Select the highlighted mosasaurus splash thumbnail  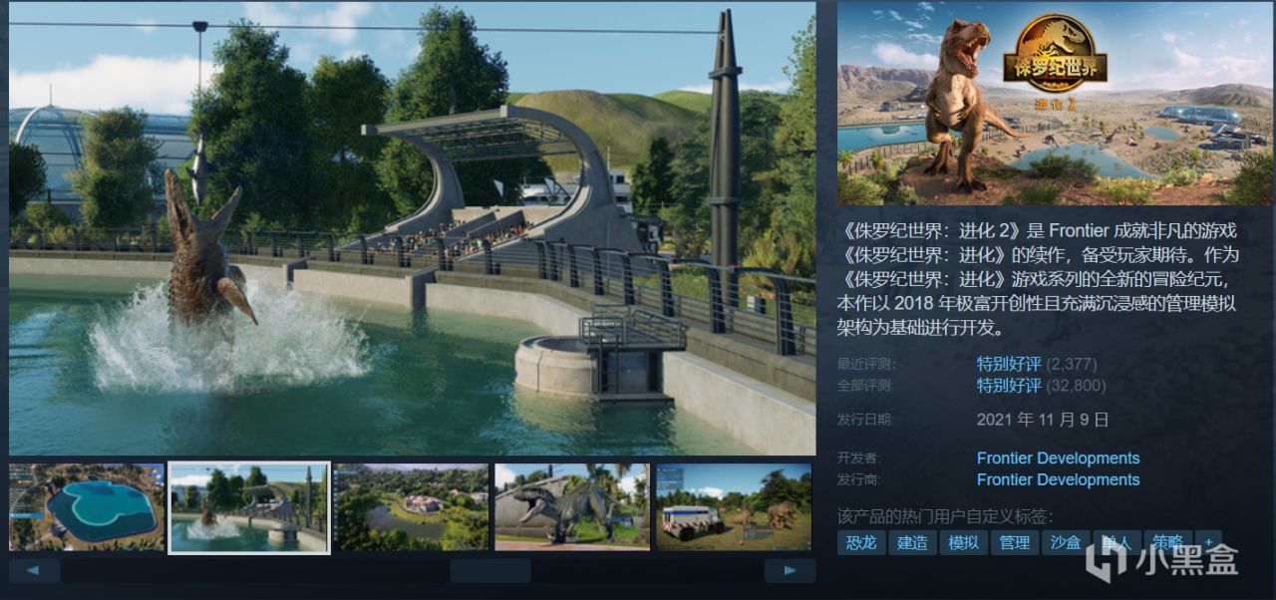(x=249, y=506)
